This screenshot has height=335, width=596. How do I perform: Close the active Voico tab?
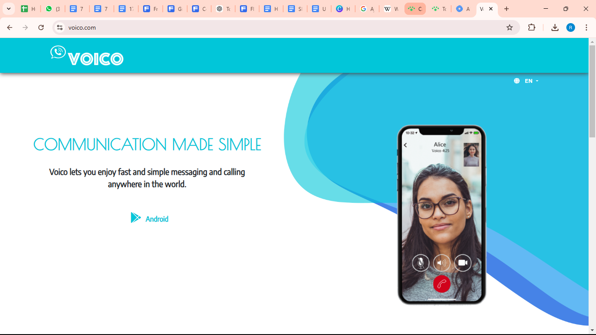tap(491, 9)
